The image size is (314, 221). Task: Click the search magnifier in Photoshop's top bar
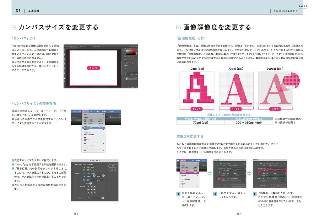[133, 46]
